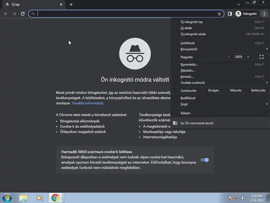Click Másolás in the edit row

(236, 90)
